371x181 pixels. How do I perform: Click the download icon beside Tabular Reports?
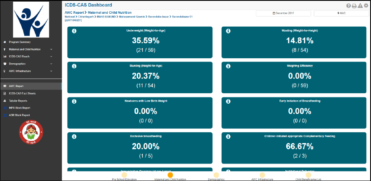tap(5, 101)
